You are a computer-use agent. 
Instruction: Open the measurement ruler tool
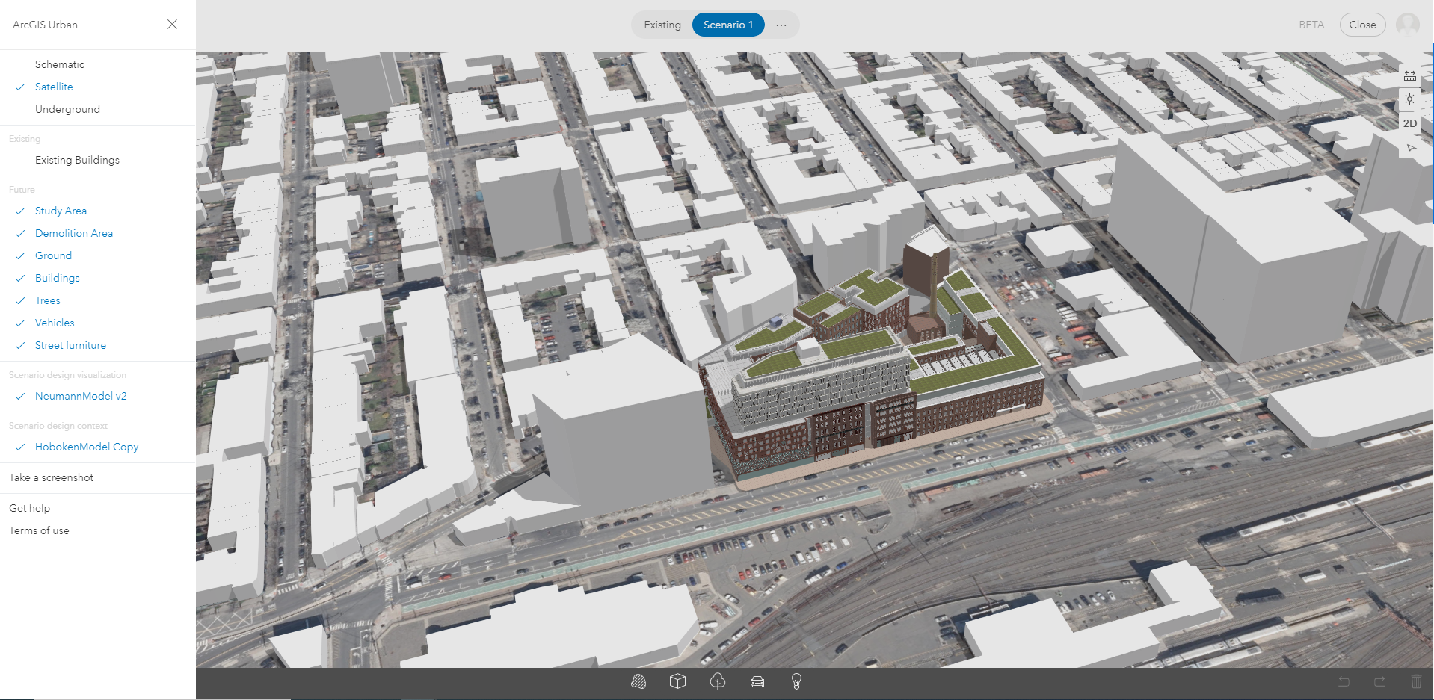point(1410,76)
